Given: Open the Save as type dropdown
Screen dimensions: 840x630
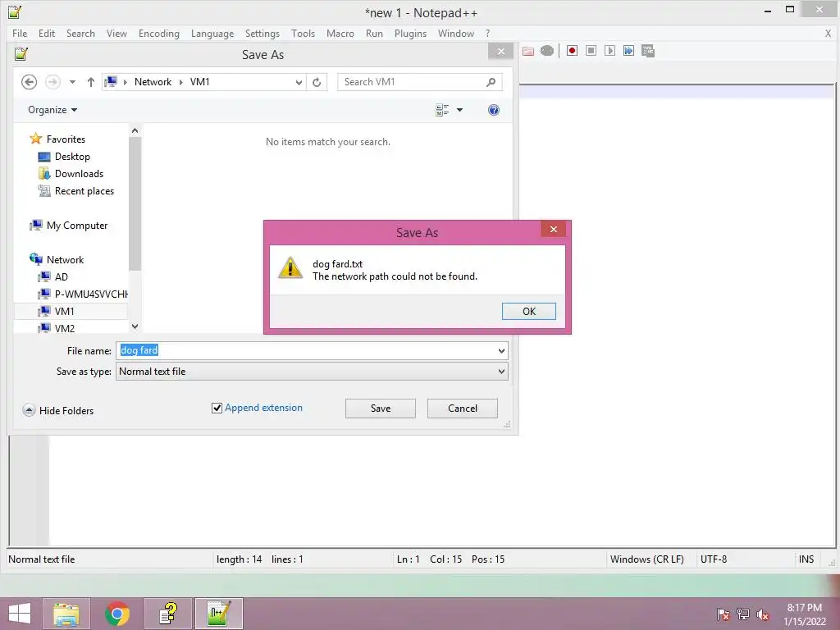Looking at the screenshot, I should click(x=312, y=372).
